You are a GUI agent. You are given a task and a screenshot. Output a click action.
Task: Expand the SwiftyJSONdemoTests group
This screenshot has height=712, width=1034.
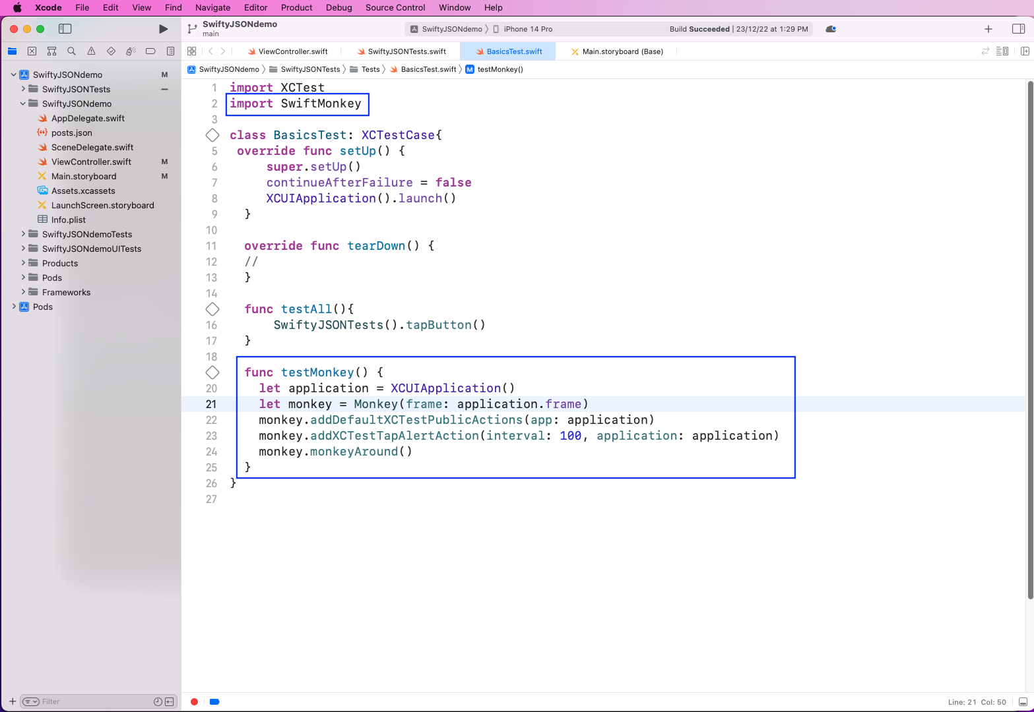point(23,234)
